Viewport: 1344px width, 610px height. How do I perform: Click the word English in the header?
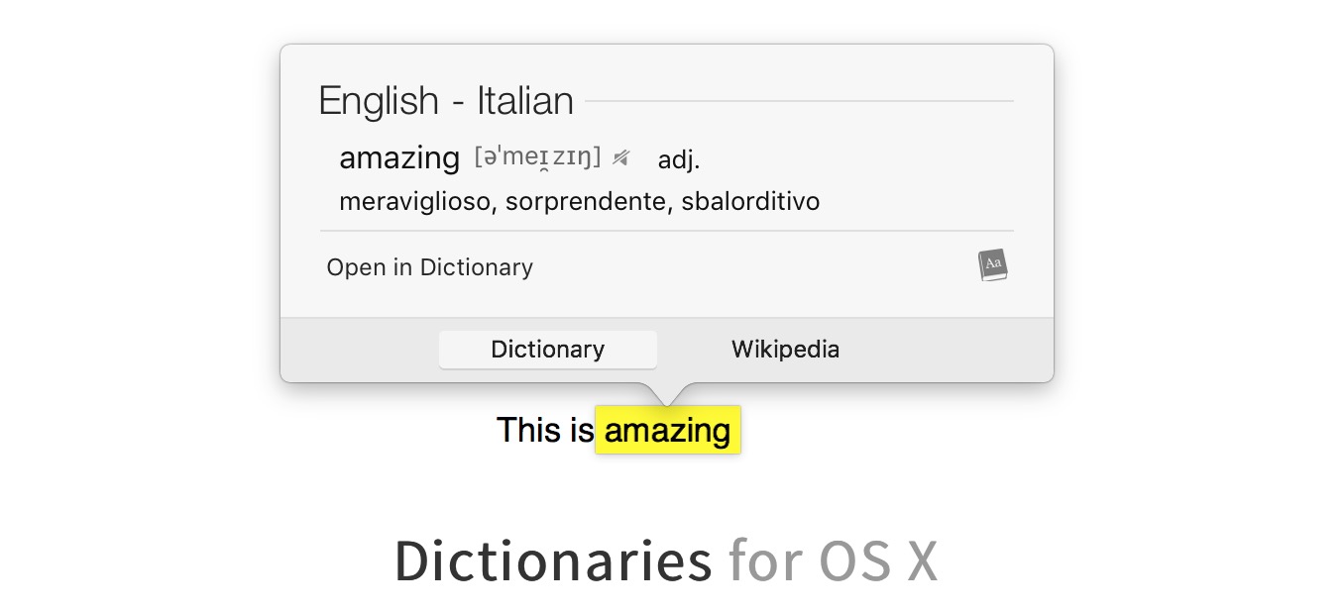(x=379, y=101)
